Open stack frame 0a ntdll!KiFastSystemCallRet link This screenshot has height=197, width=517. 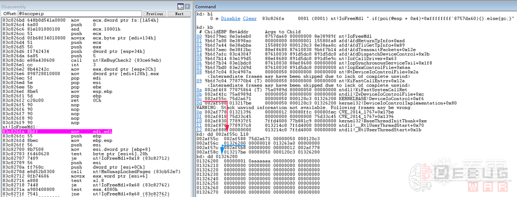(x=199, y=89)
